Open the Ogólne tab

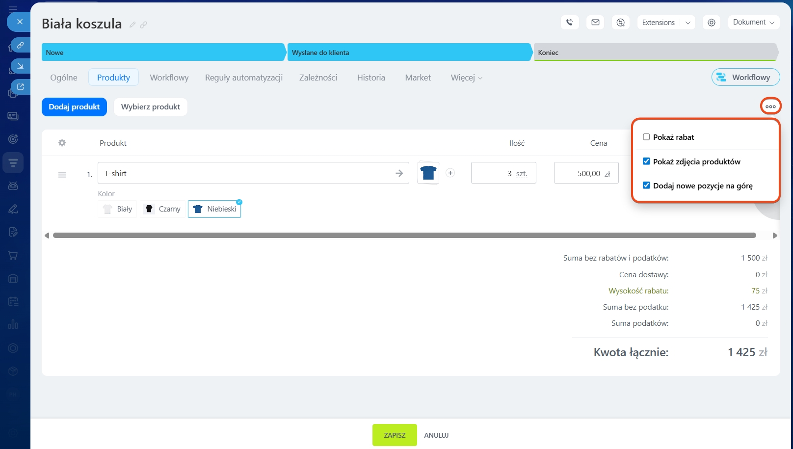64,78
